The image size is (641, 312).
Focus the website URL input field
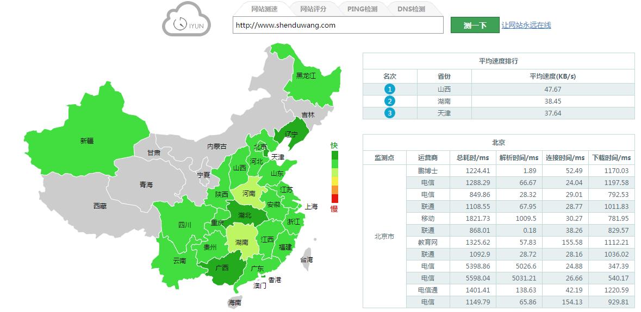[x=338, y=25]
